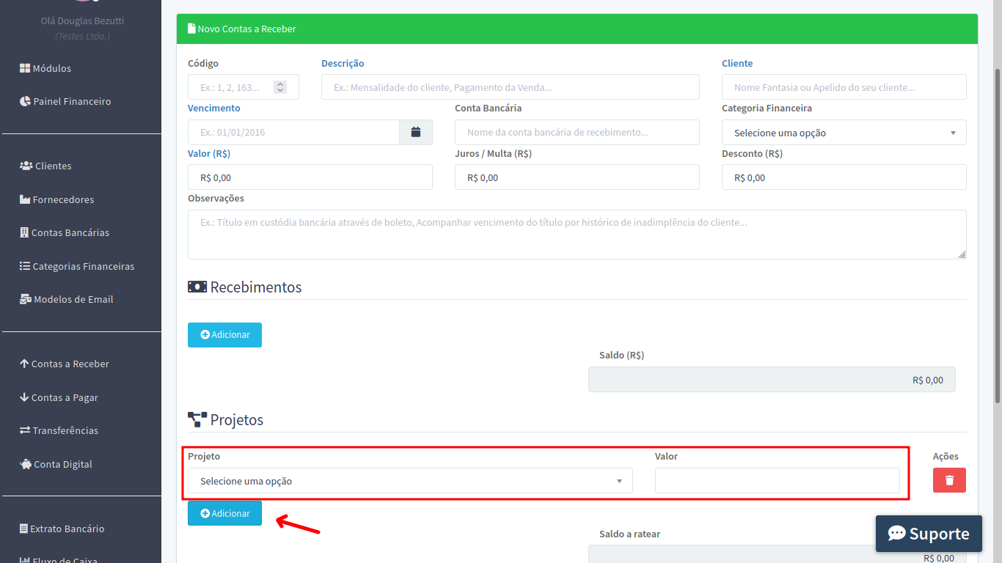Adjust the Código number spinner

pyautogui.click(x=280, y=87)
